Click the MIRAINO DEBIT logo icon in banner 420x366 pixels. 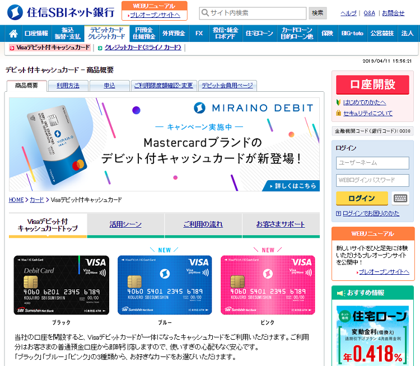[199, 107]
